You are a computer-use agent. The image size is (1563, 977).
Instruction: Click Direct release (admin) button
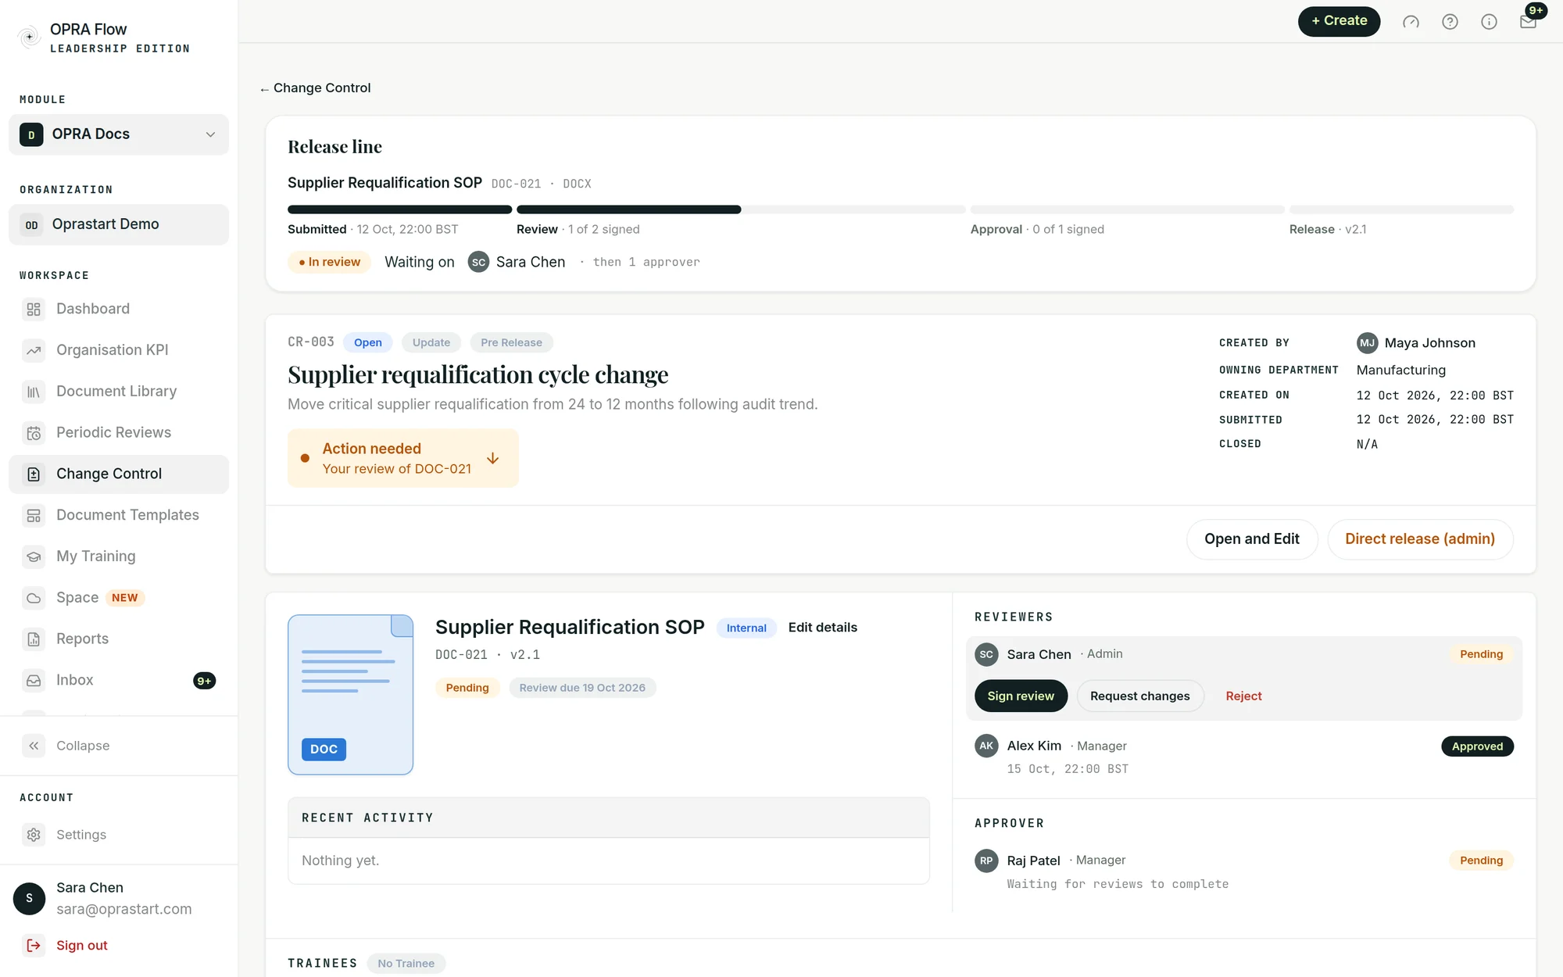coord(1419,539)
